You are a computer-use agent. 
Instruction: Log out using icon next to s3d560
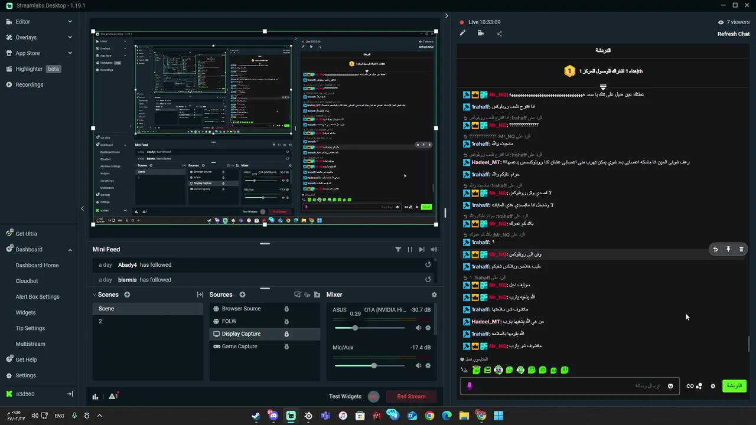70,394
